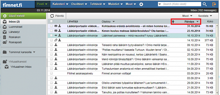The width and height of the screenshot is (220, 95).
Task: Tick checkbox of the 31.10.2014 message
Action: coord(52,26)
